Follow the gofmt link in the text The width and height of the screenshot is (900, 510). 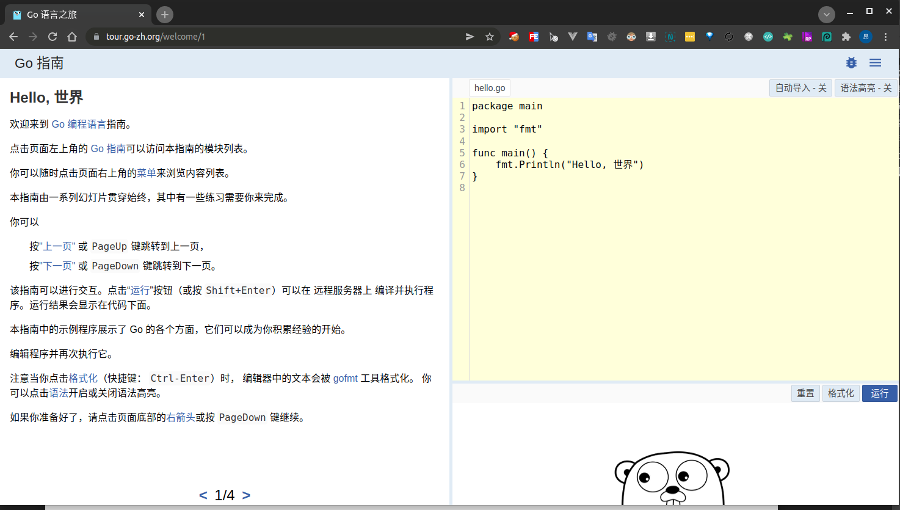tap(345, 379)
